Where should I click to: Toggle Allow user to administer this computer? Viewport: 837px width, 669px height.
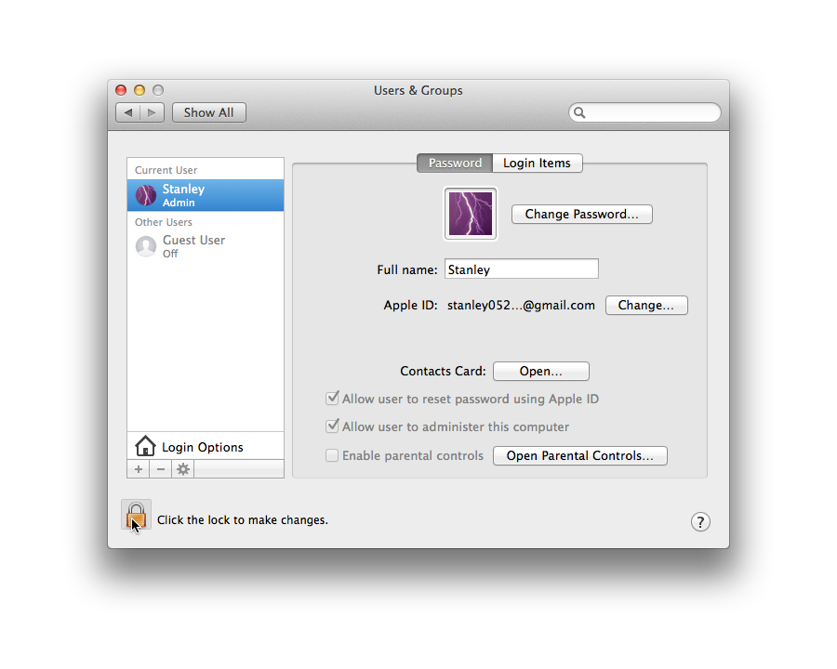coord(332,426)
